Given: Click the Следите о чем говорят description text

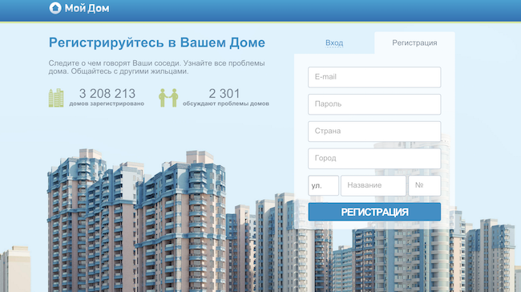Looking at the screenshot, I should [x=156, y=67].
